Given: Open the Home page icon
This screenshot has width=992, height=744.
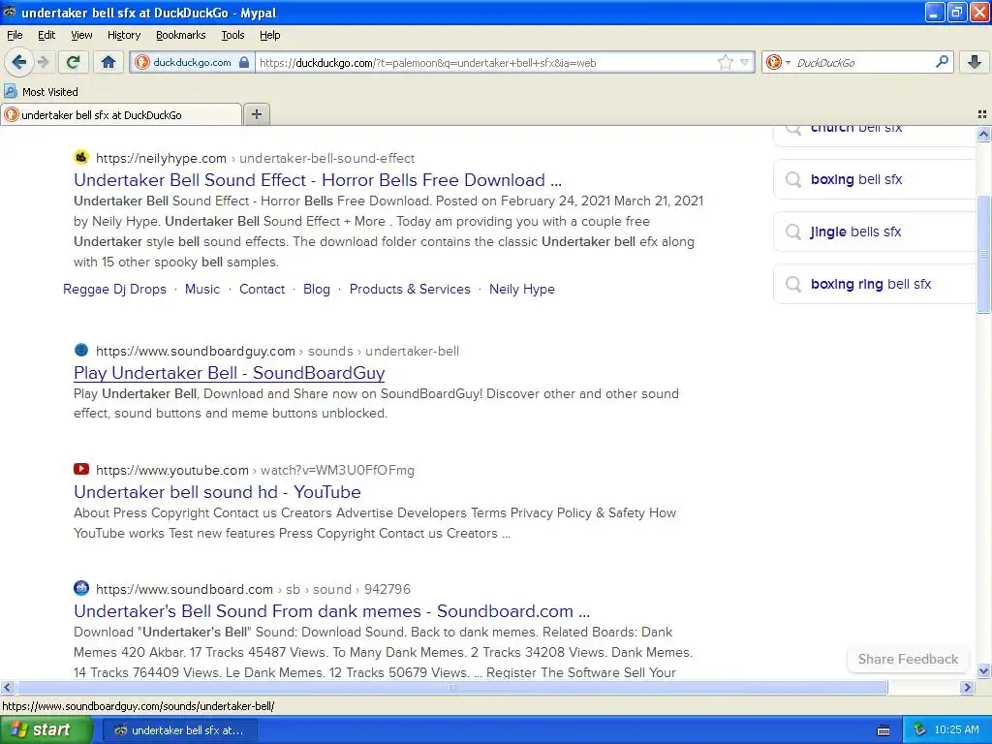Looking at the screenshot, I should pos(108,62).
